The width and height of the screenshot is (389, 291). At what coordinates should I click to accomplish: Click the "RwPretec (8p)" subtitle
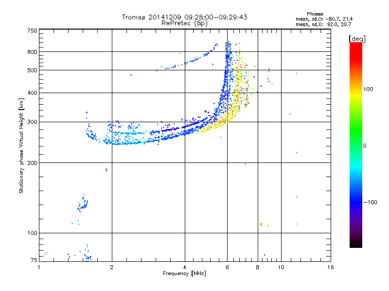pyautogui.click(x=184, y=23)
